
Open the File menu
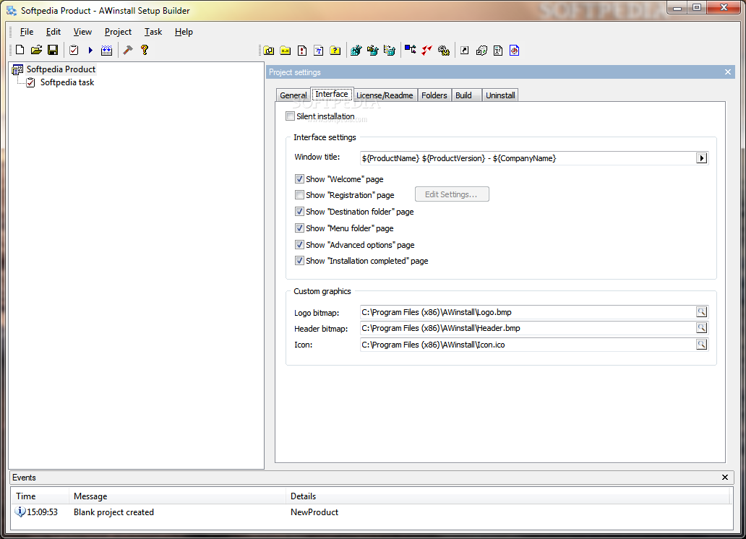pos(27,32)
